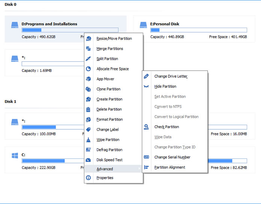The image size is (261, 204).
Task: Click the Format Partition icon
Action: click(x=88, y=120)
